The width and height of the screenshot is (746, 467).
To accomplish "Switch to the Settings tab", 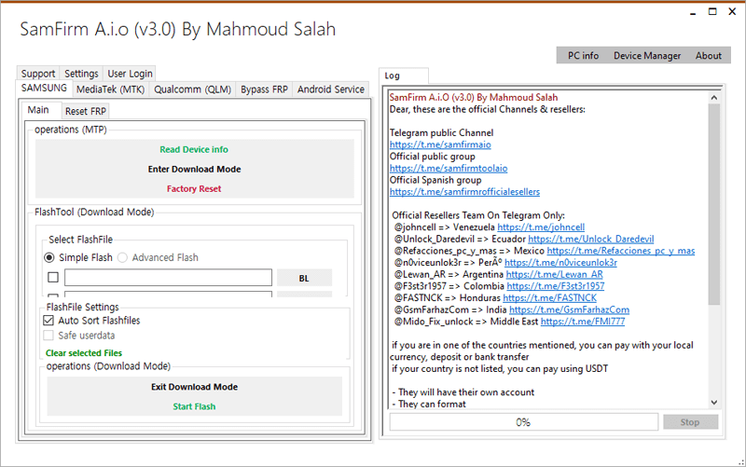I will [x=81, y=74].
